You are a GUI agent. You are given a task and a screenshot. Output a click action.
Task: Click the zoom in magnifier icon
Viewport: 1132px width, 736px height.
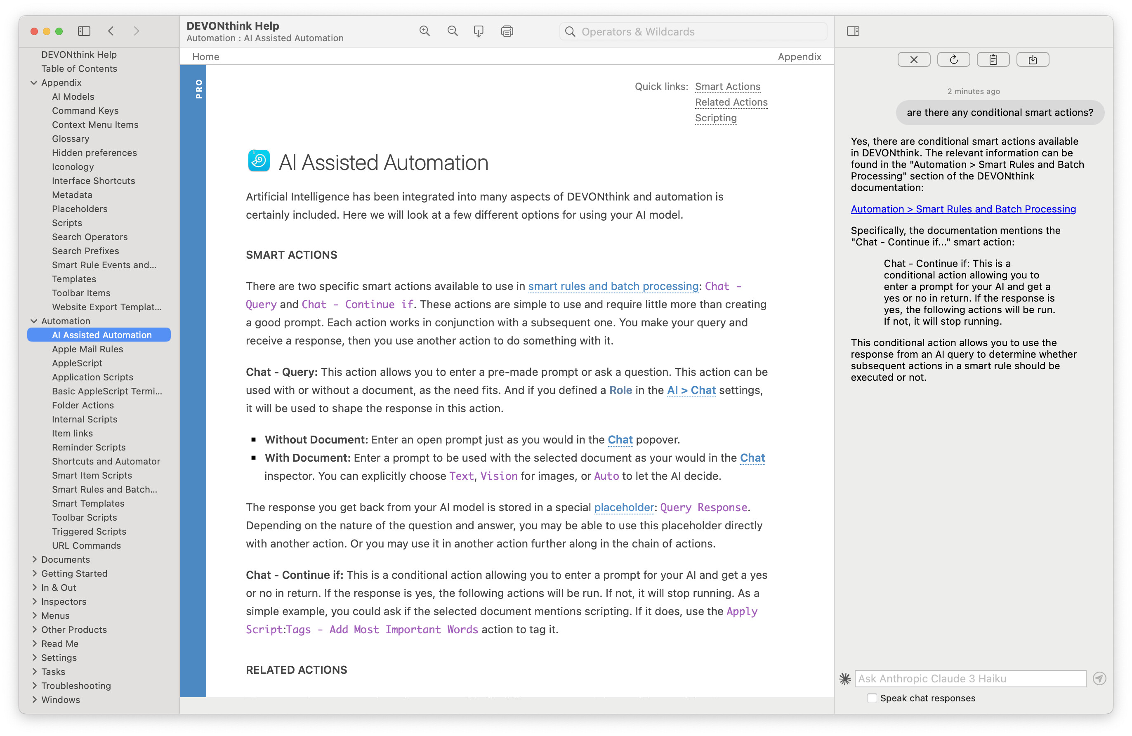(x=424, y=31)
